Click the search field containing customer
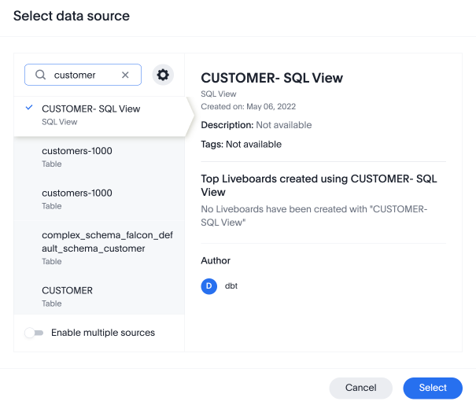Image resolution: width=476 pixels, height=405 pixels. pos(83,75)
